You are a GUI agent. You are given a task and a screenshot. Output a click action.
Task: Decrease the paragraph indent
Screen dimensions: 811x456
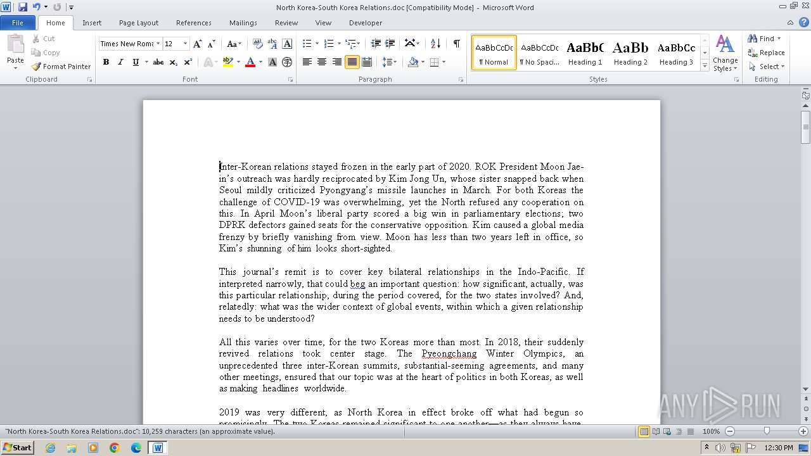(376, 44)
